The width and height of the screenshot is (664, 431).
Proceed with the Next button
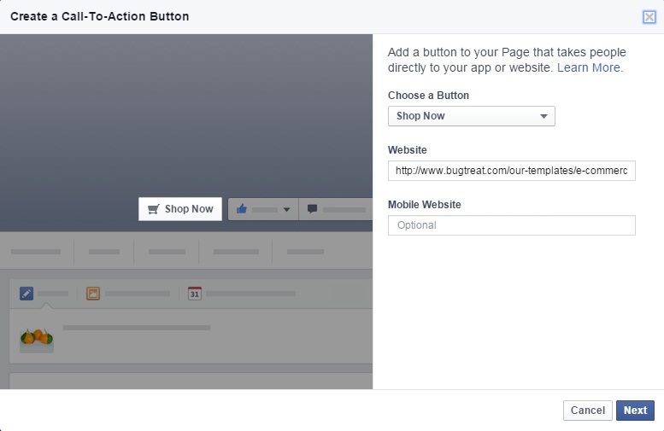click(x=635, y=411)
